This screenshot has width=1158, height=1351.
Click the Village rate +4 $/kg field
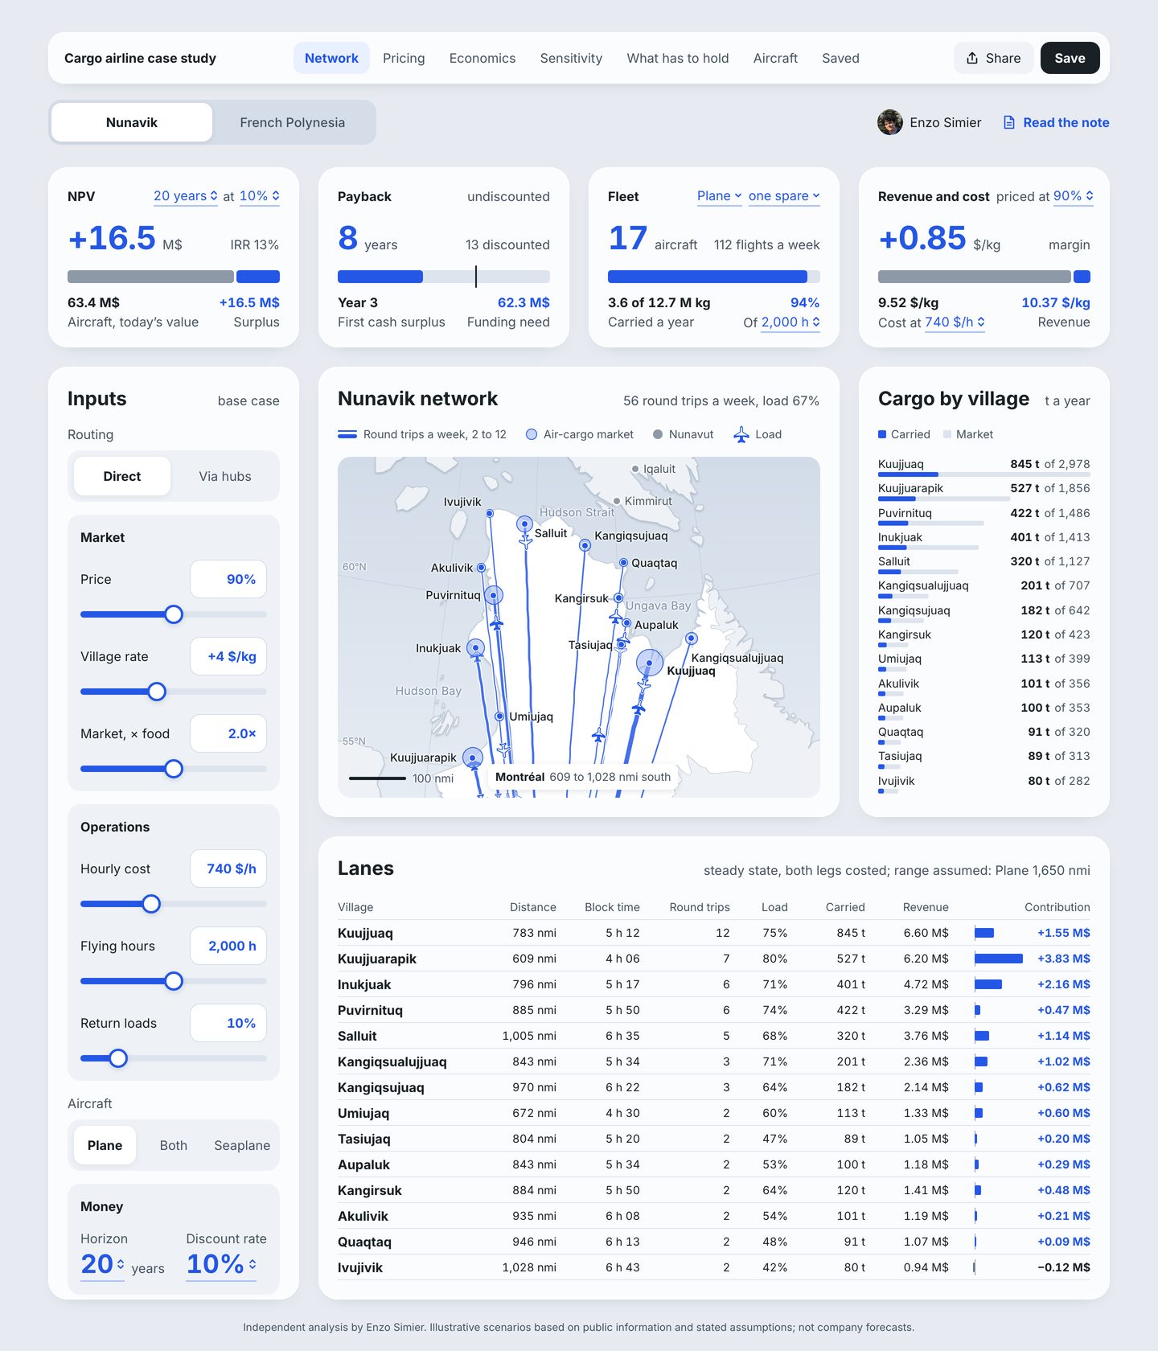228,656
